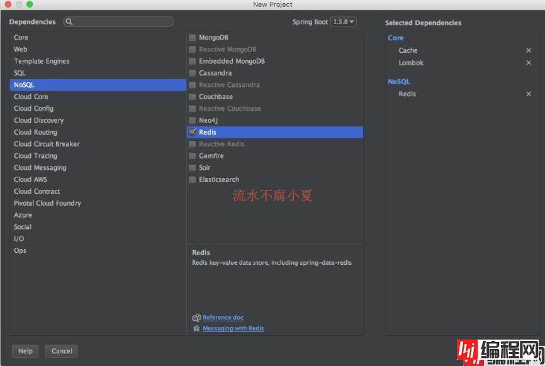The height and width of the screenshot is (366, 545).
Task: Enable the MongoDB checkbox
Action: point(193,38)
